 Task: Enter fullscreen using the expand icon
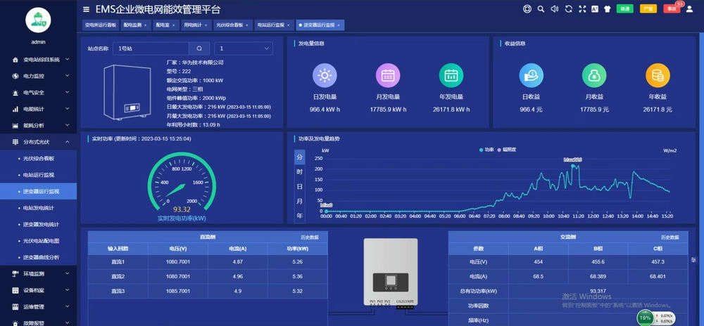click(x=582, y=9)
